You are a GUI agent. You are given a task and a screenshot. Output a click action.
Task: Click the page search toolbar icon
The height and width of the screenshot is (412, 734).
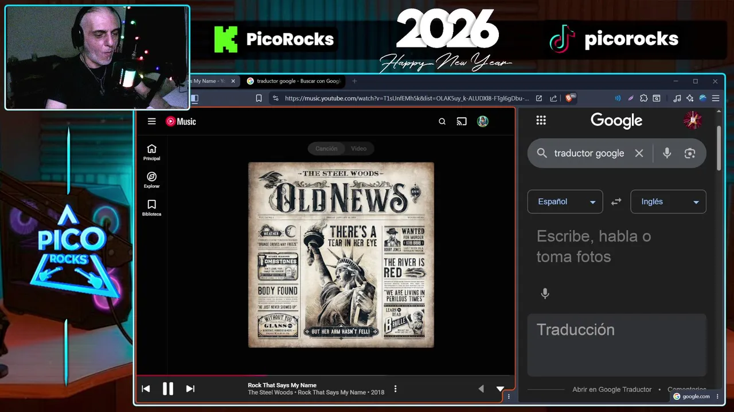click(657, 98)
